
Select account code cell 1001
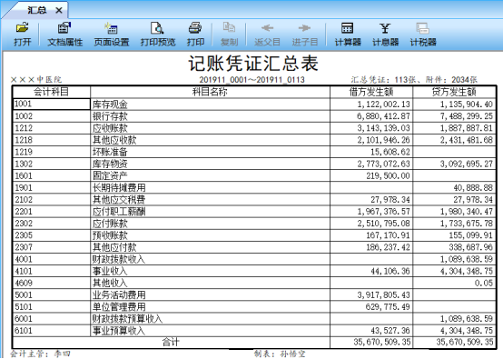(x=52, y=104)
